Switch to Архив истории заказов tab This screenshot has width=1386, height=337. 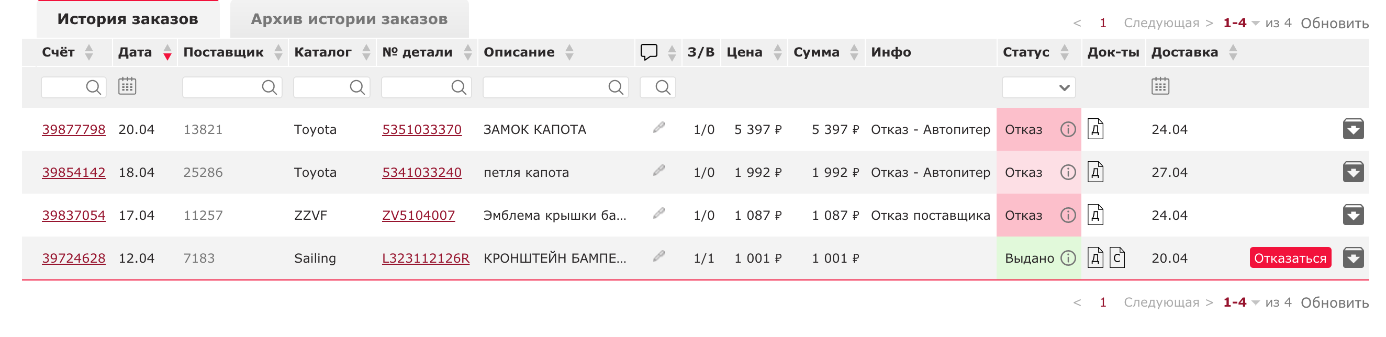click(x=349, y=19)
